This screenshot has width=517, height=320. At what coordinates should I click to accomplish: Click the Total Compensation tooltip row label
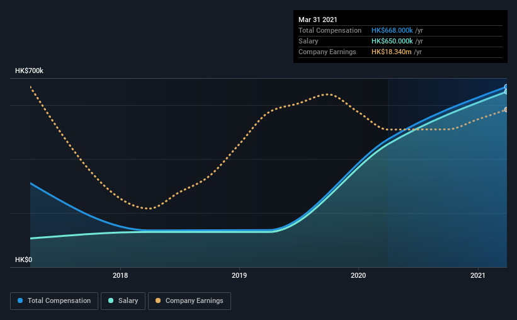click(330, 30)
